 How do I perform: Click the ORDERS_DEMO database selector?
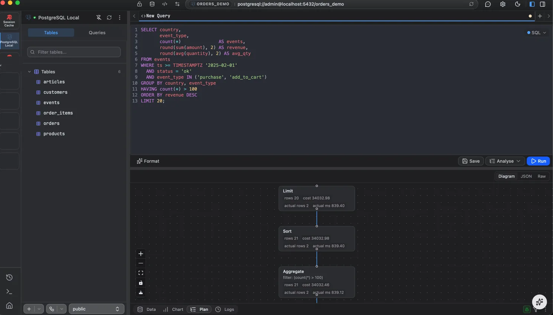pyautogui.click(x=210, y=4)
